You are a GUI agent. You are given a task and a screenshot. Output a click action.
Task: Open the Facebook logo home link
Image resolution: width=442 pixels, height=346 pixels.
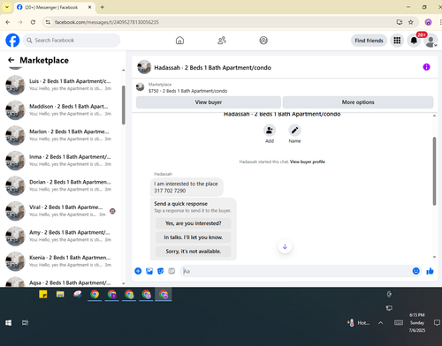(x=12, y=41)
